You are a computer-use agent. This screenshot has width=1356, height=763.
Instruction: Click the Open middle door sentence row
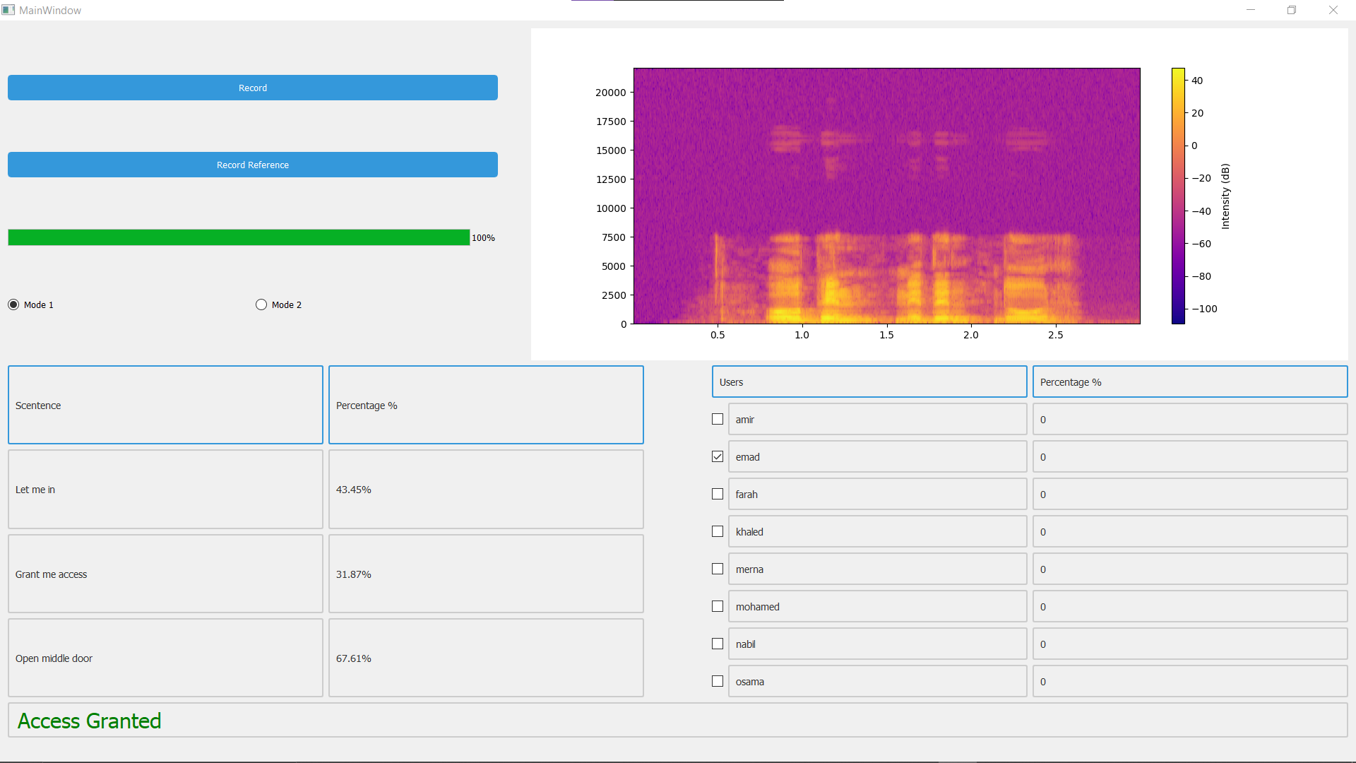pyautogui.click(x=165, y=658)
